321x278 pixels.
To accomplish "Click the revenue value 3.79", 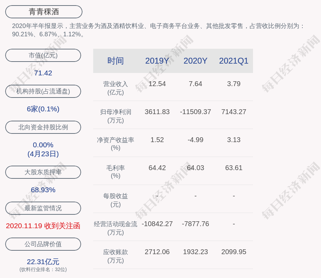I will tap(234, 84).
